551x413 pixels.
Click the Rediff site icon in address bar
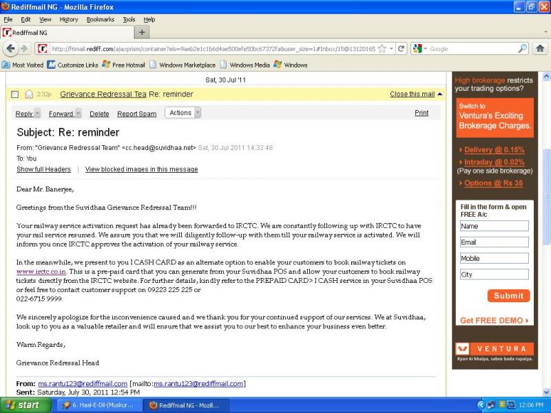[x=43, y=48]
